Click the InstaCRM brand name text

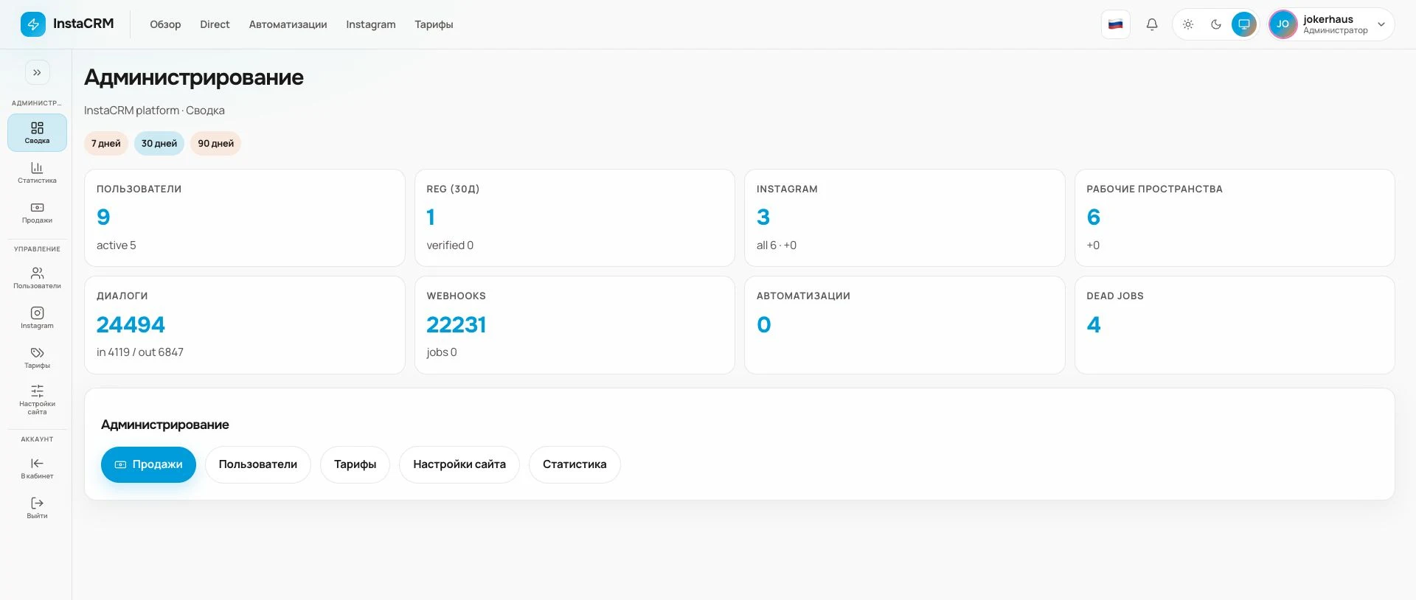pyautogui.click(x=83, y=24)
